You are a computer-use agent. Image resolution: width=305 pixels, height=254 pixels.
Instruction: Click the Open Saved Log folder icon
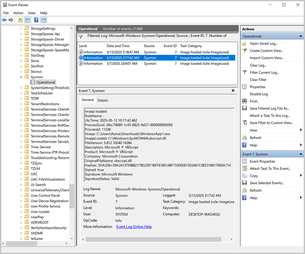tap(245, 44)
